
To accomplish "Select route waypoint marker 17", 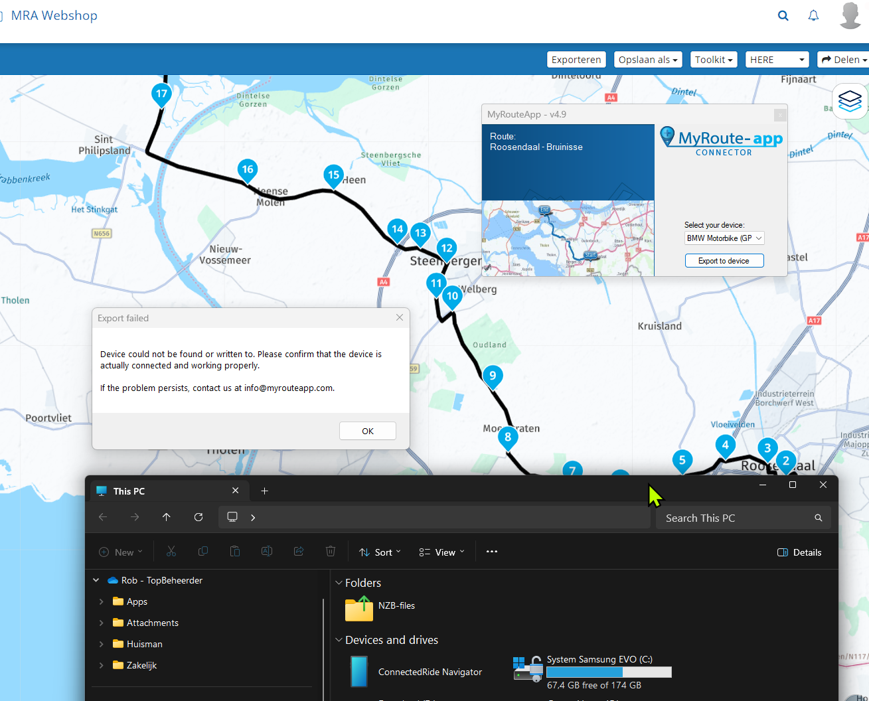I will [161, 94].
